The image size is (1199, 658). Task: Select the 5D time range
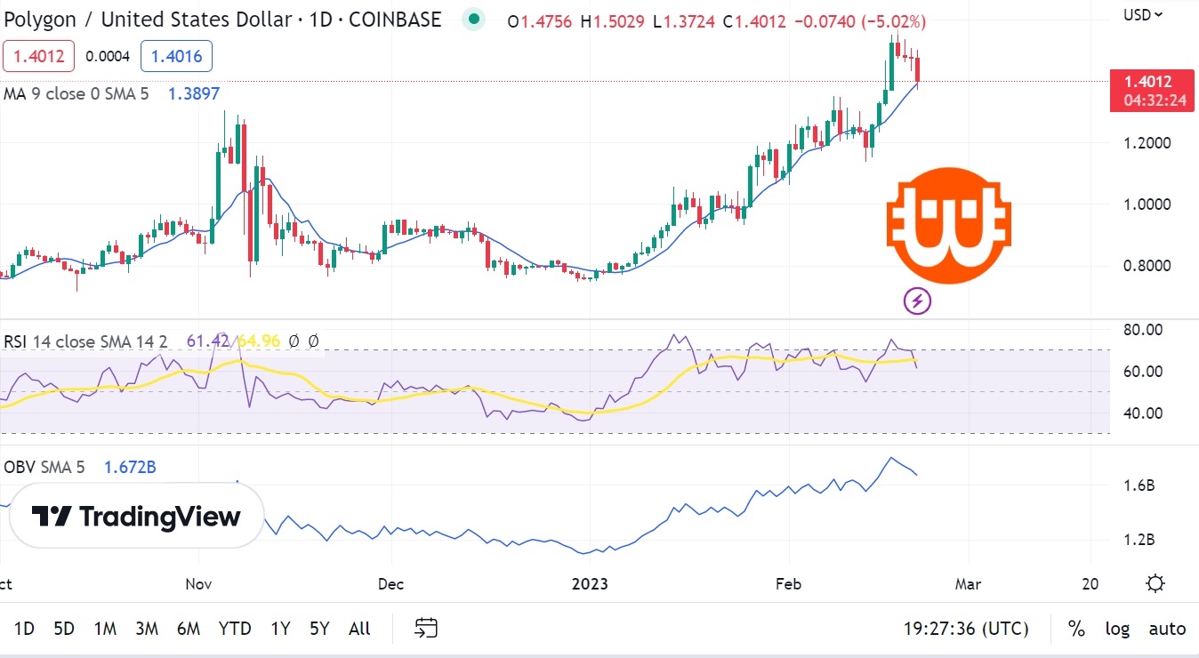click(x=64, y=629)
